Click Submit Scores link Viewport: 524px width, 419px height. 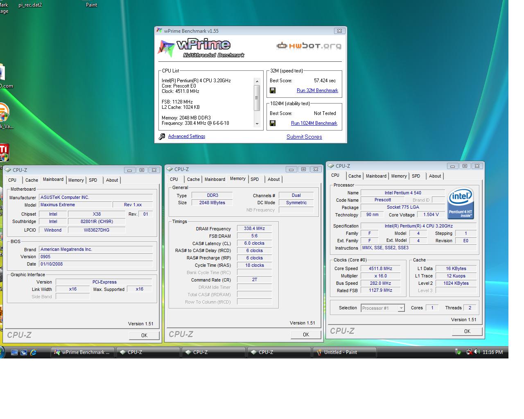(304, 137)
